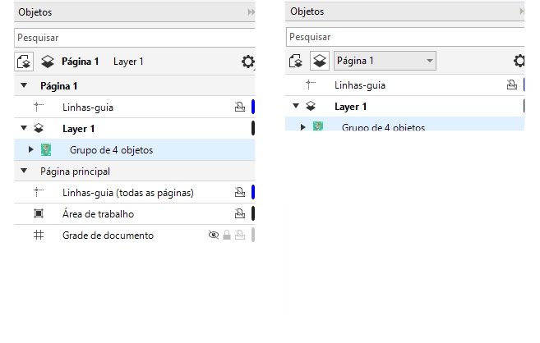Select the Área de trabalho row
This screenshot has width=540, height=343.
point(98,214)
